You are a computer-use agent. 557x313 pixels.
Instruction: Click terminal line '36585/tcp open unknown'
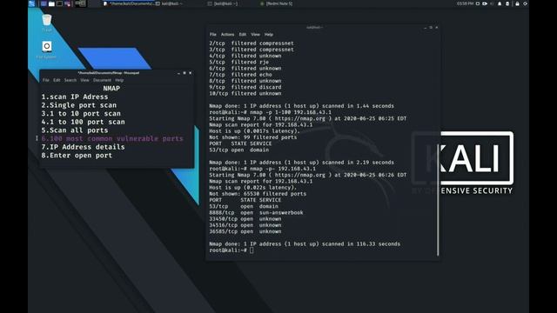[245, 231]
